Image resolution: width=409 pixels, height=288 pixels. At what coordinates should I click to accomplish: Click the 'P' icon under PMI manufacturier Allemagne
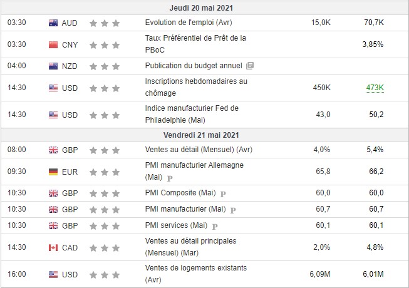(169, 177)
